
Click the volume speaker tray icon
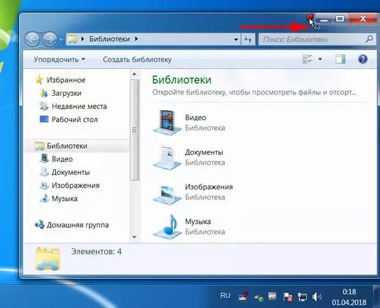(x=317, y=297)
